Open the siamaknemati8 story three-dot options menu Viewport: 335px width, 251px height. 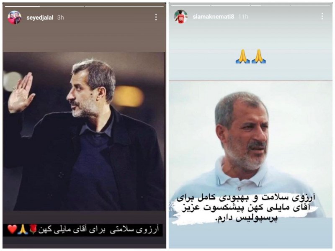pyautogui.click(x=322, y=16)
